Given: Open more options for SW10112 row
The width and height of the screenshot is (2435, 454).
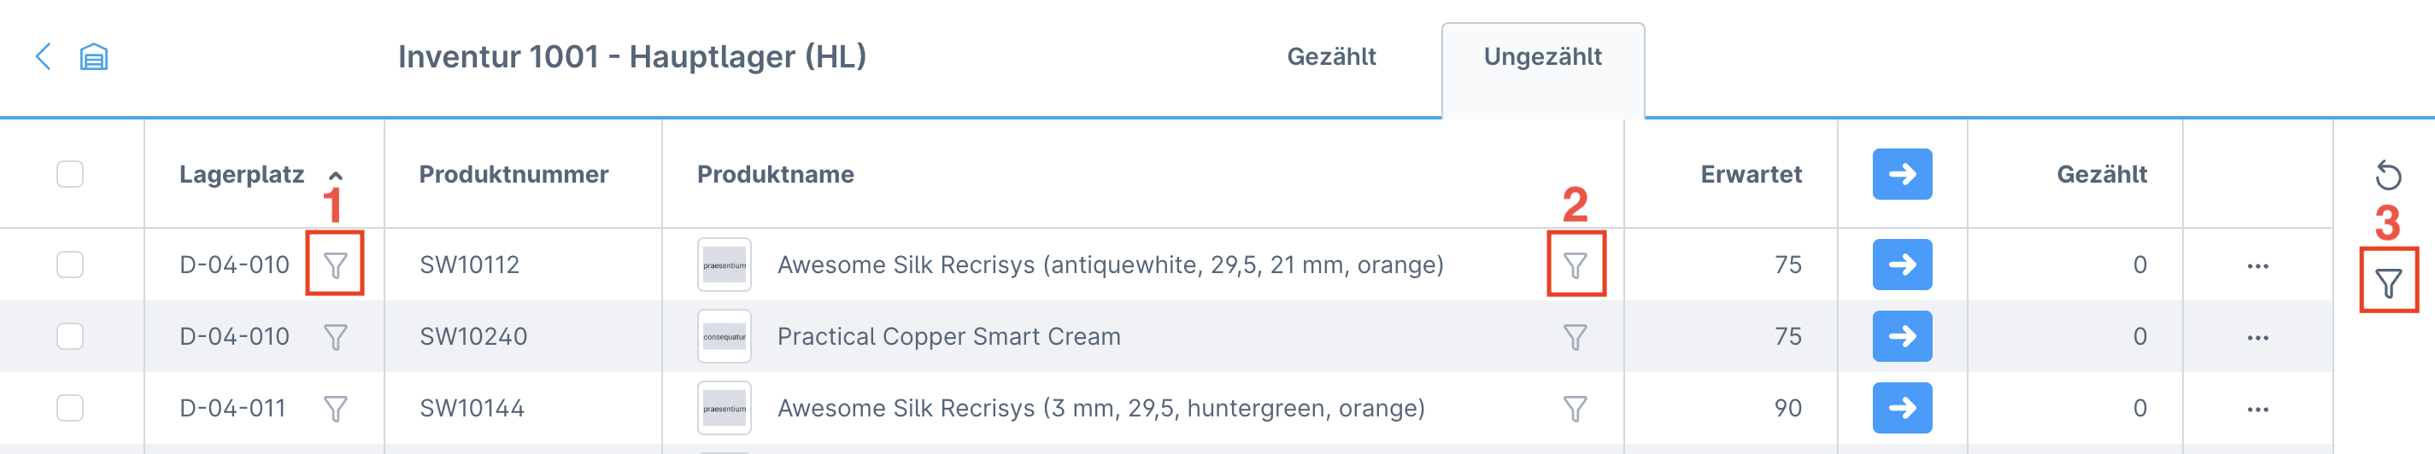Looking at the screenshot, I should click(2257, 266).
